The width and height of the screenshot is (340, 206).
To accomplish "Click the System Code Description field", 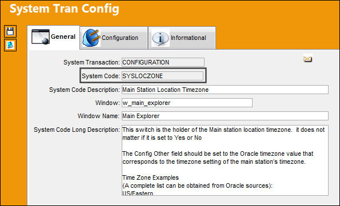I will (x=225, y=90).
